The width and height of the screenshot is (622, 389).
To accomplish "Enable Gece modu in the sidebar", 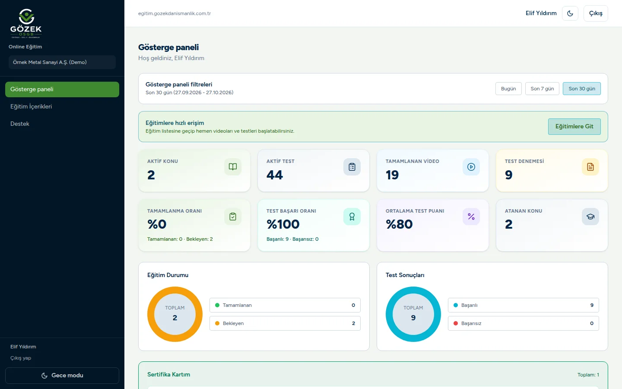I will (62, 376).
